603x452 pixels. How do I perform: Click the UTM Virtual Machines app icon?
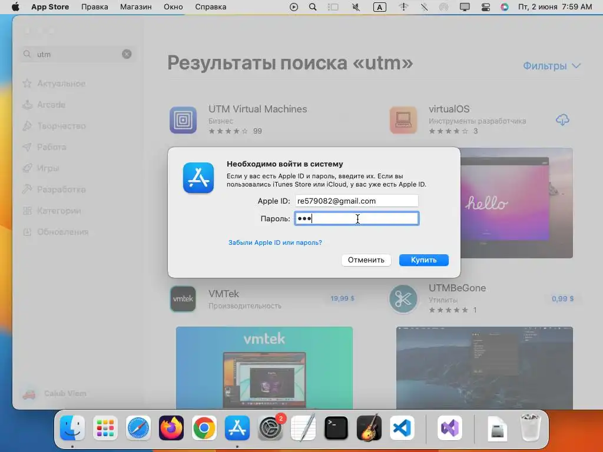[183, 120]
